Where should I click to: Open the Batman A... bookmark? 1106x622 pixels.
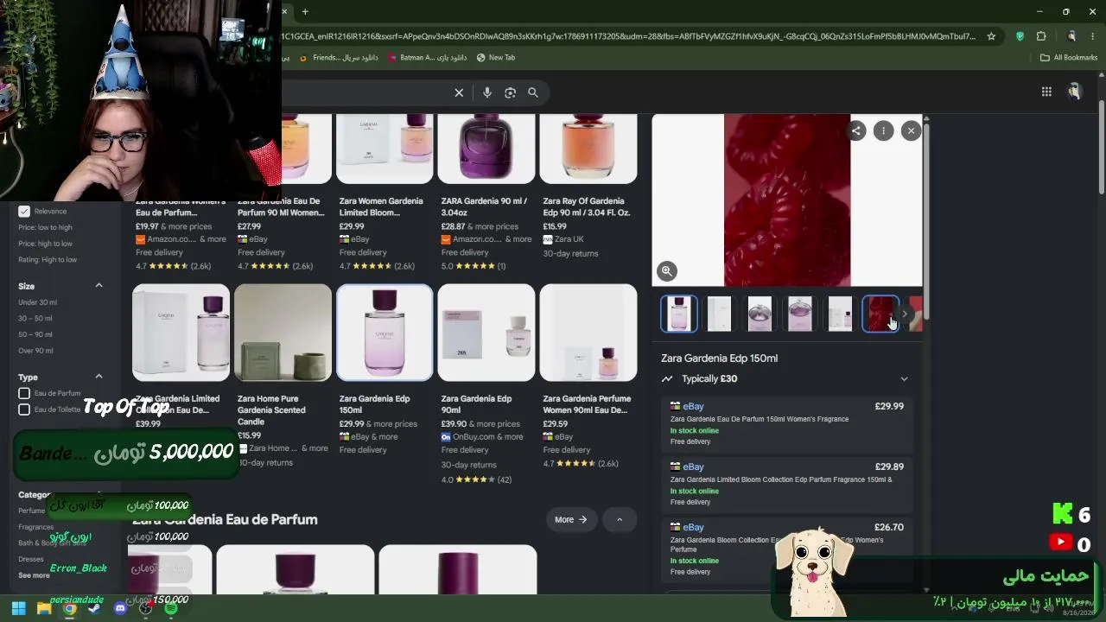(x=428, y=58)
